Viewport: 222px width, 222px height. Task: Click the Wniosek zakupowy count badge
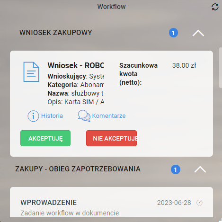click(x=173, y=33)
